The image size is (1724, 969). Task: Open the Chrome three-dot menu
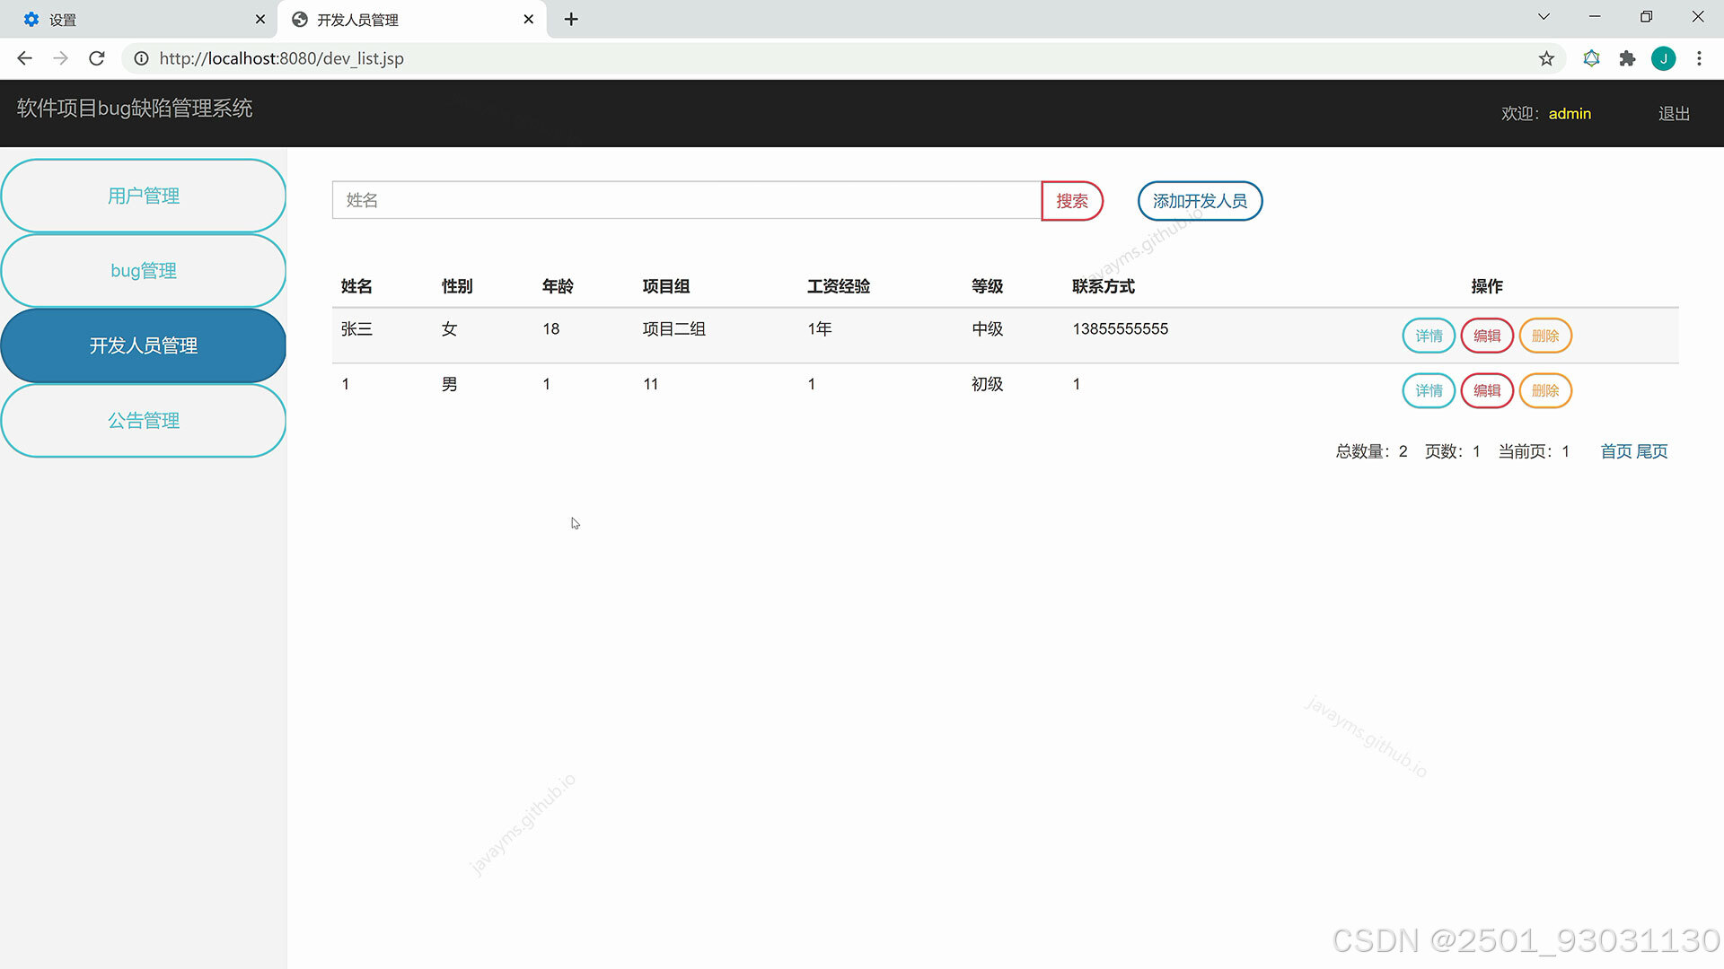click(x=1699, y=58)
